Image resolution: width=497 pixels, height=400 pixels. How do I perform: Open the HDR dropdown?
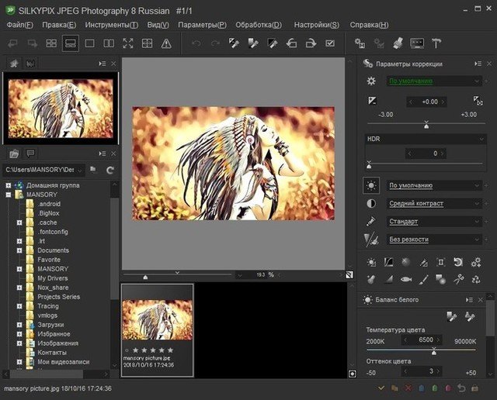425,139
